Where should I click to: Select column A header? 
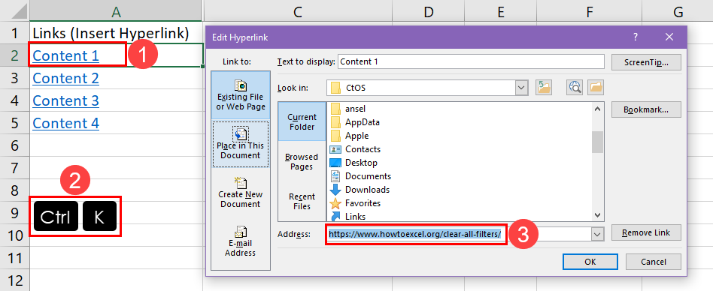(x=117, y=11)
